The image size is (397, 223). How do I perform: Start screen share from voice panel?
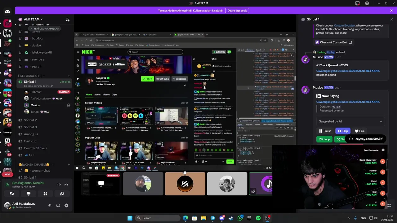pyautogui.click(x=29, y=194)
